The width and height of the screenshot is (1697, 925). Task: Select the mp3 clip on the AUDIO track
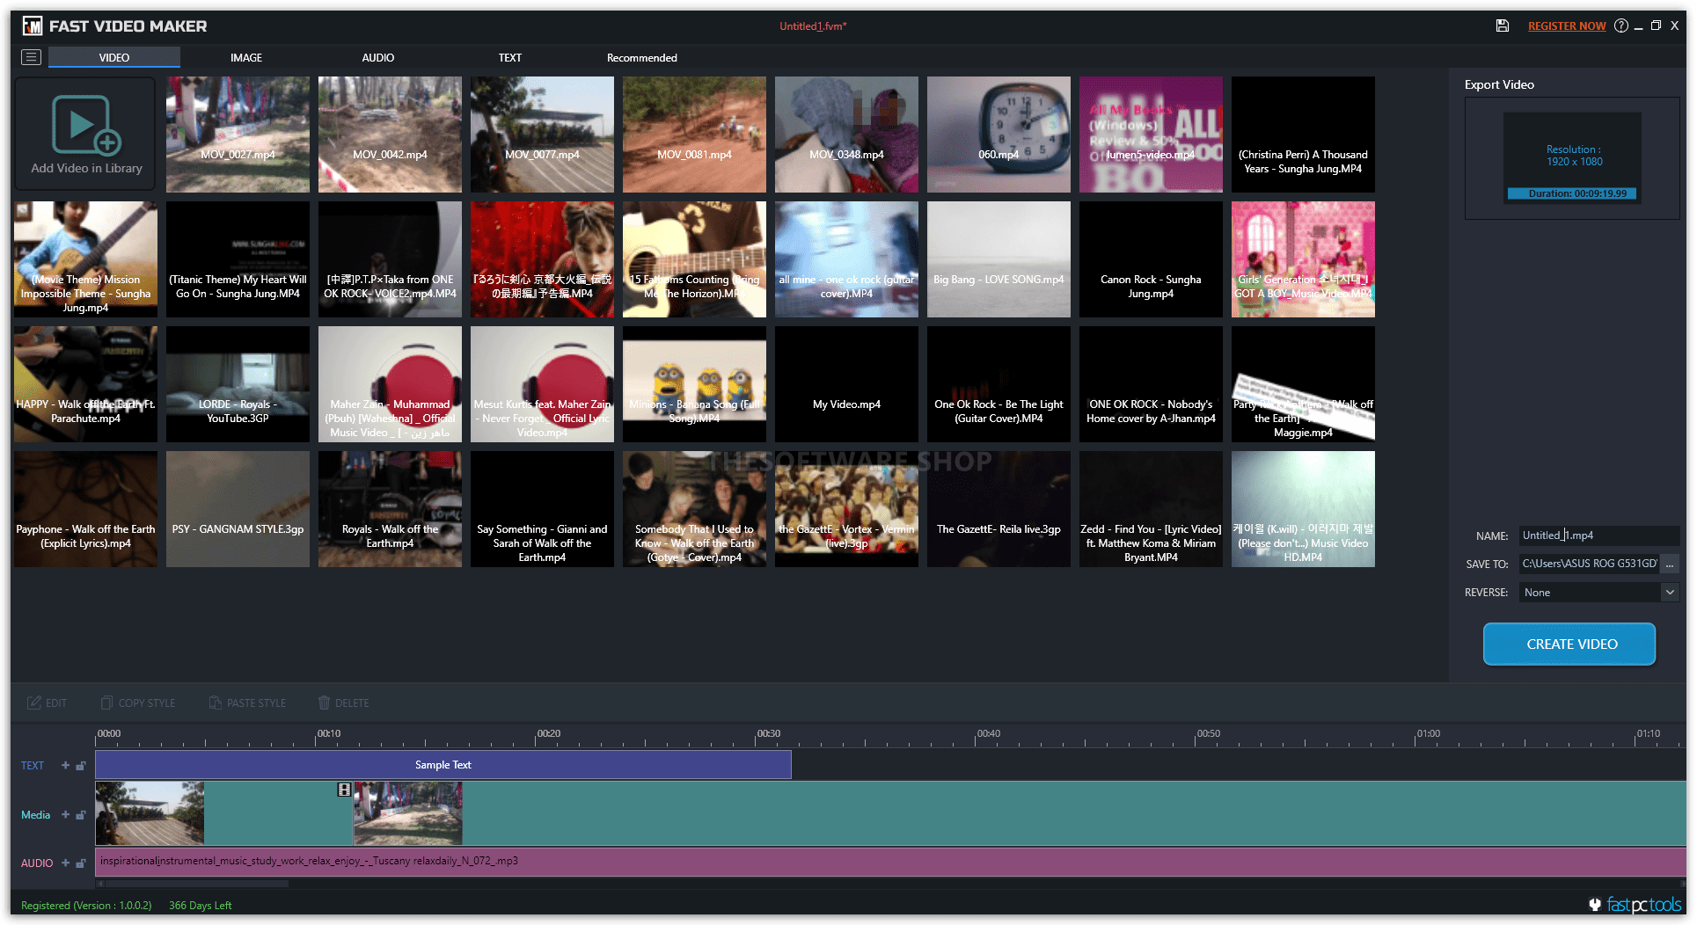(890, 861)
